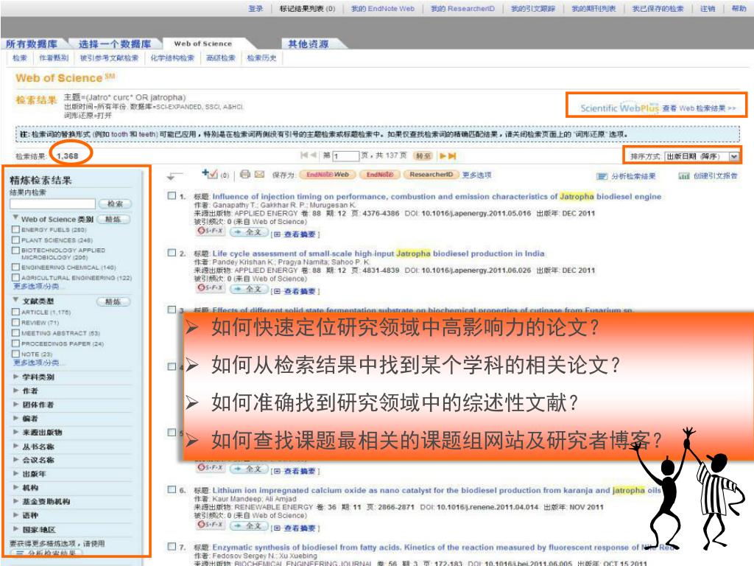Open 我的 EndNote Web link in top bar

click(383, 8)
